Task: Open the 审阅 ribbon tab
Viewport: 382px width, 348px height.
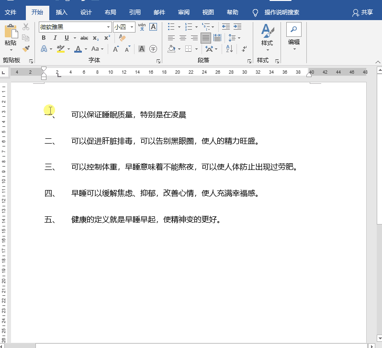Action: point(183,12)
